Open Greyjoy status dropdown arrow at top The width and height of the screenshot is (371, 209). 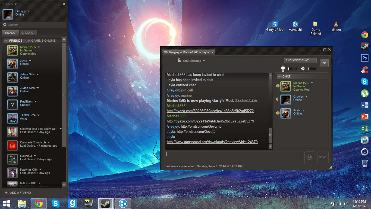click(x=29, y=11)
